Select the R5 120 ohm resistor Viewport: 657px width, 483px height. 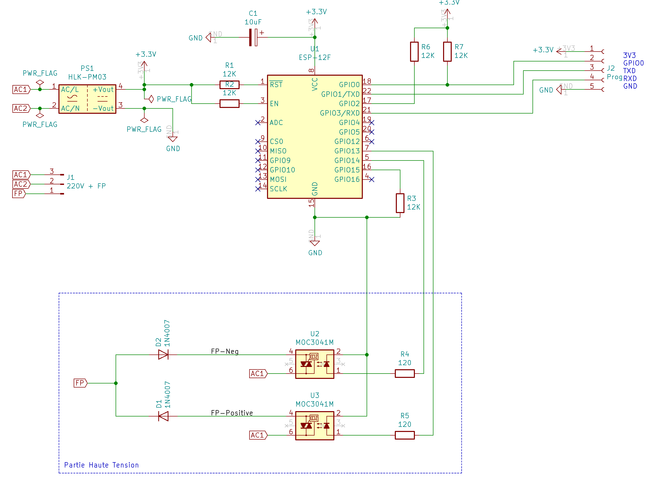[404, 435]
